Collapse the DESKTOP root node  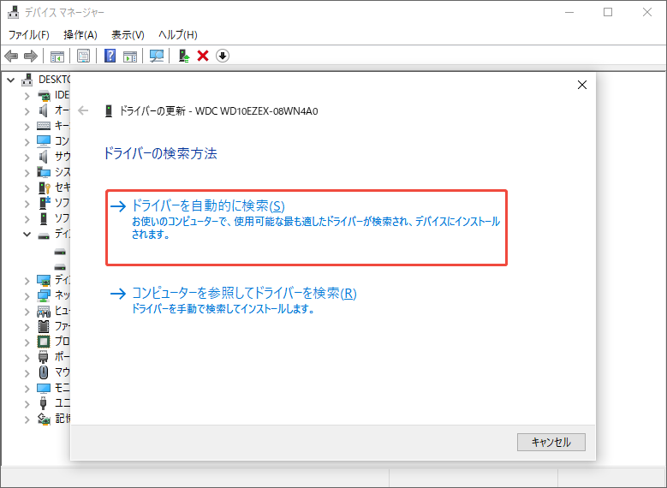[11, 80]
